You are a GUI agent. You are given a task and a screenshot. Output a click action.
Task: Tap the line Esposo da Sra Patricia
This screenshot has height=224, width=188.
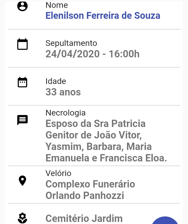(96, 124)
